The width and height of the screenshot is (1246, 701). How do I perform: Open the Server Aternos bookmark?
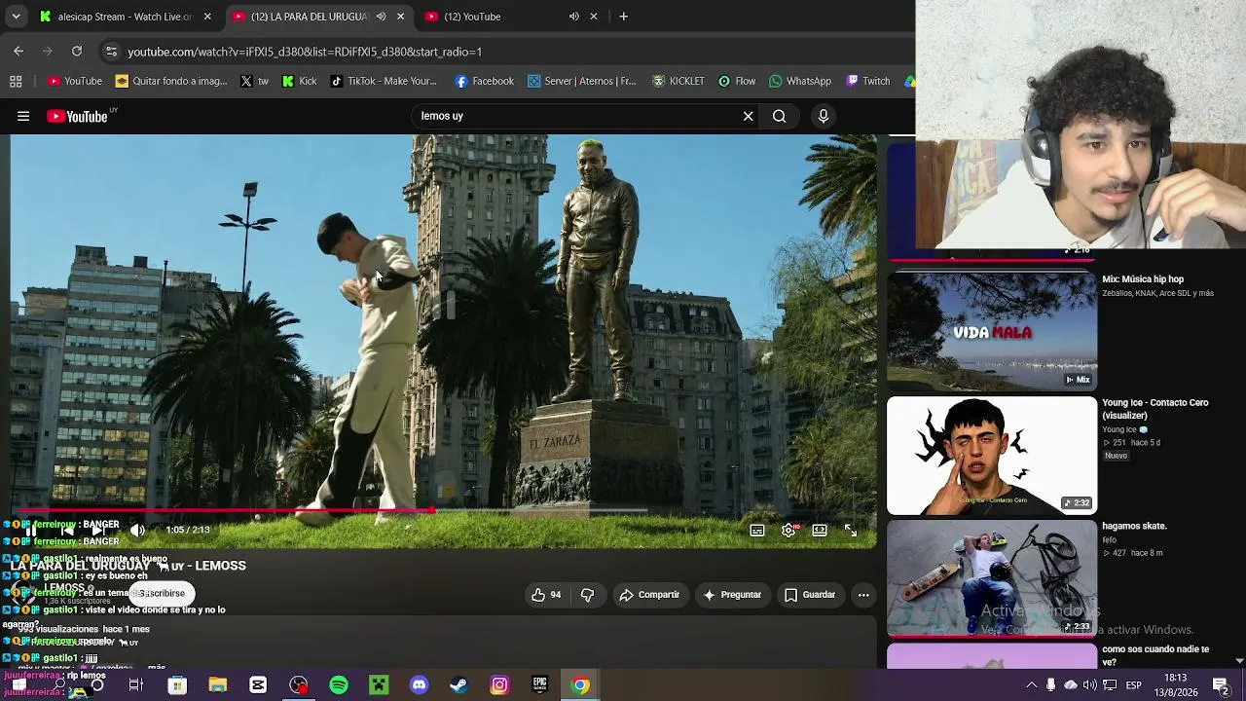click(582, 82)
